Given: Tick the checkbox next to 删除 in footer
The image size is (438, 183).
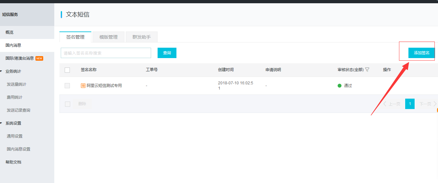Looking at the screenshot, I should tap(68, 104).
